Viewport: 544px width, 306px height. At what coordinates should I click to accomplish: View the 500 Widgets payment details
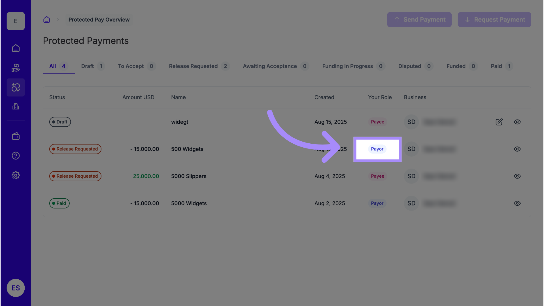click(517, 149)
